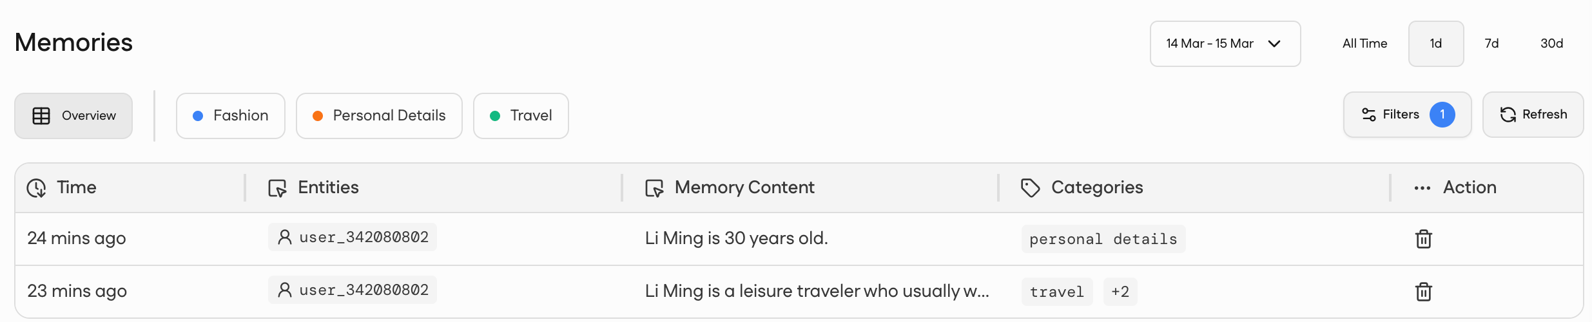1592x322 pixels.
Task: Click the Entities column header icon
Action: (277, 188)
